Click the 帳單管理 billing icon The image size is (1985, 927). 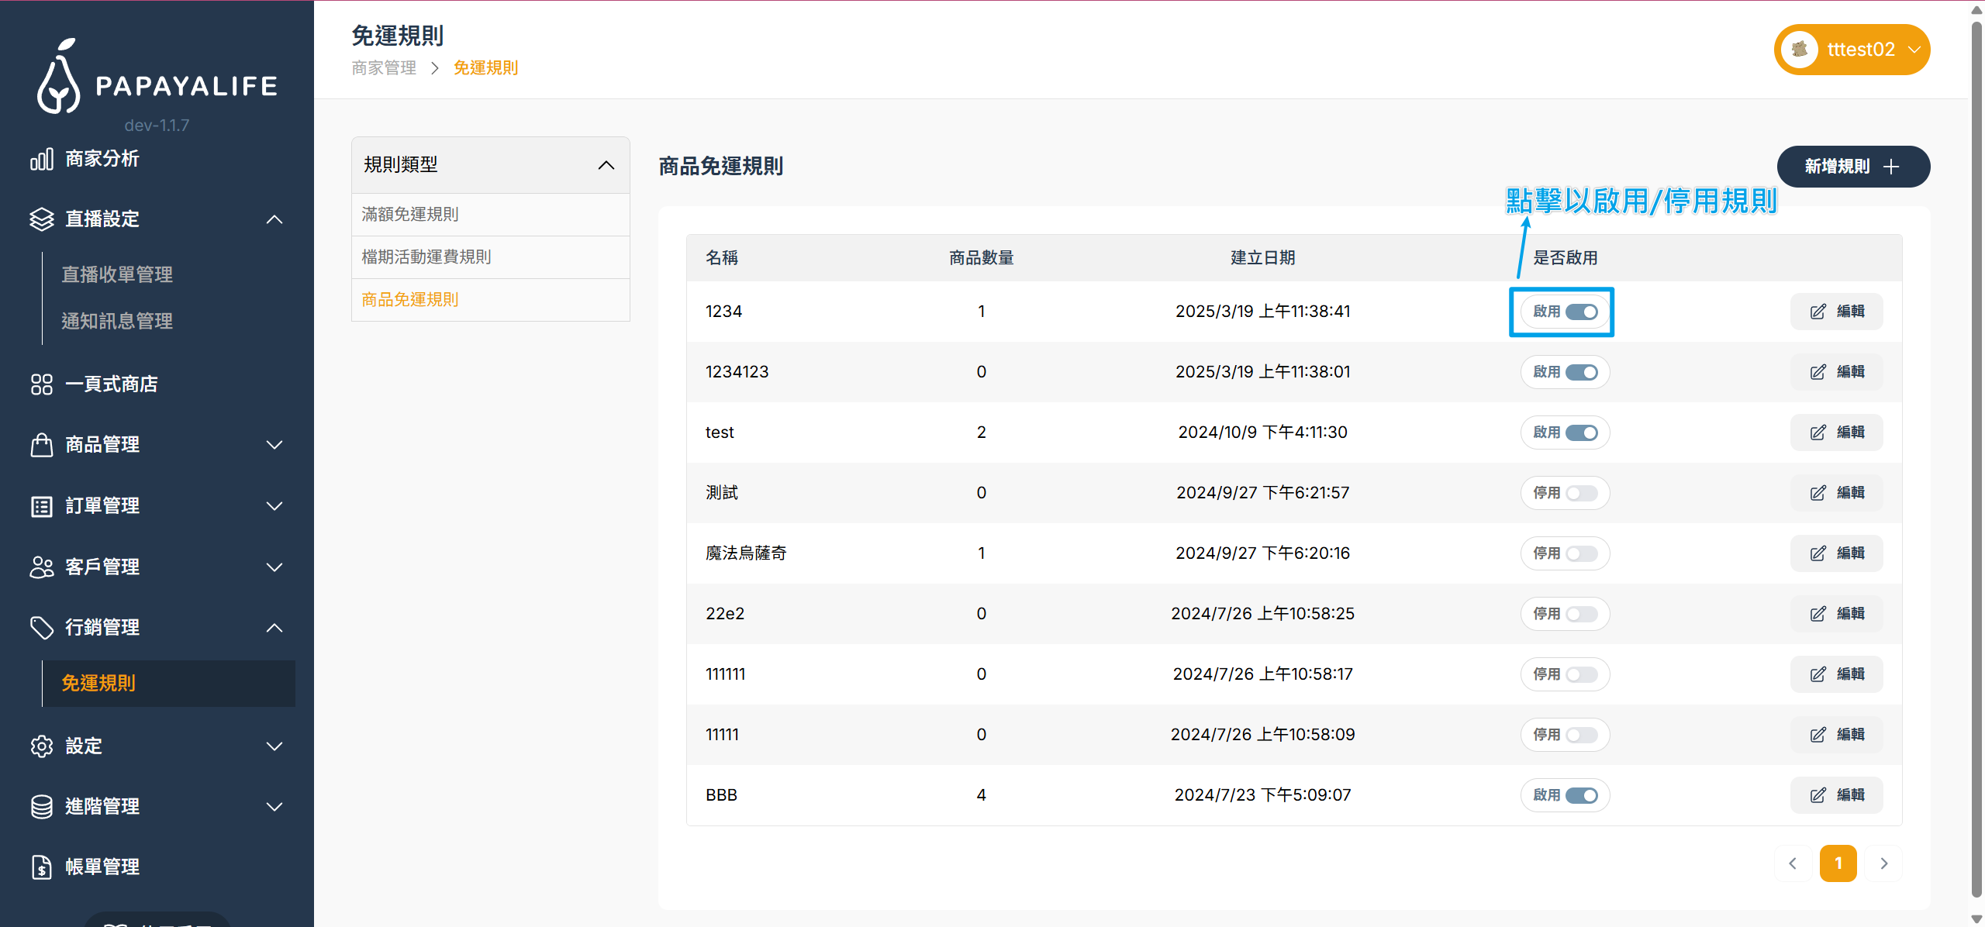[42, 867]
